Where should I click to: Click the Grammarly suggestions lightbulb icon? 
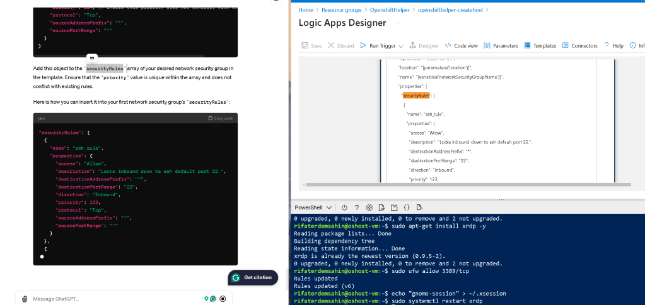click(206, 299)
